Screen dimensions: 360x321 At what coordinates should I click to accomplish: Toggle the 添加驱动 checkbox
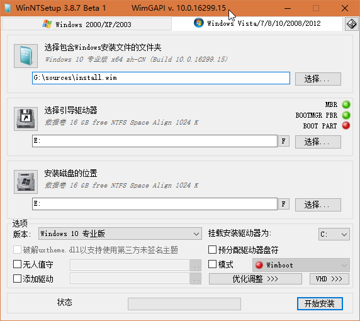click(x=18, y=279)
